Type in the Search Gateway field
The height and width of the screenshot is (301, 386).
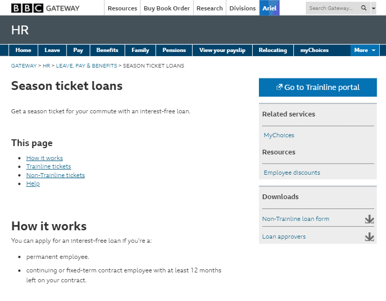tap(331, 8)
